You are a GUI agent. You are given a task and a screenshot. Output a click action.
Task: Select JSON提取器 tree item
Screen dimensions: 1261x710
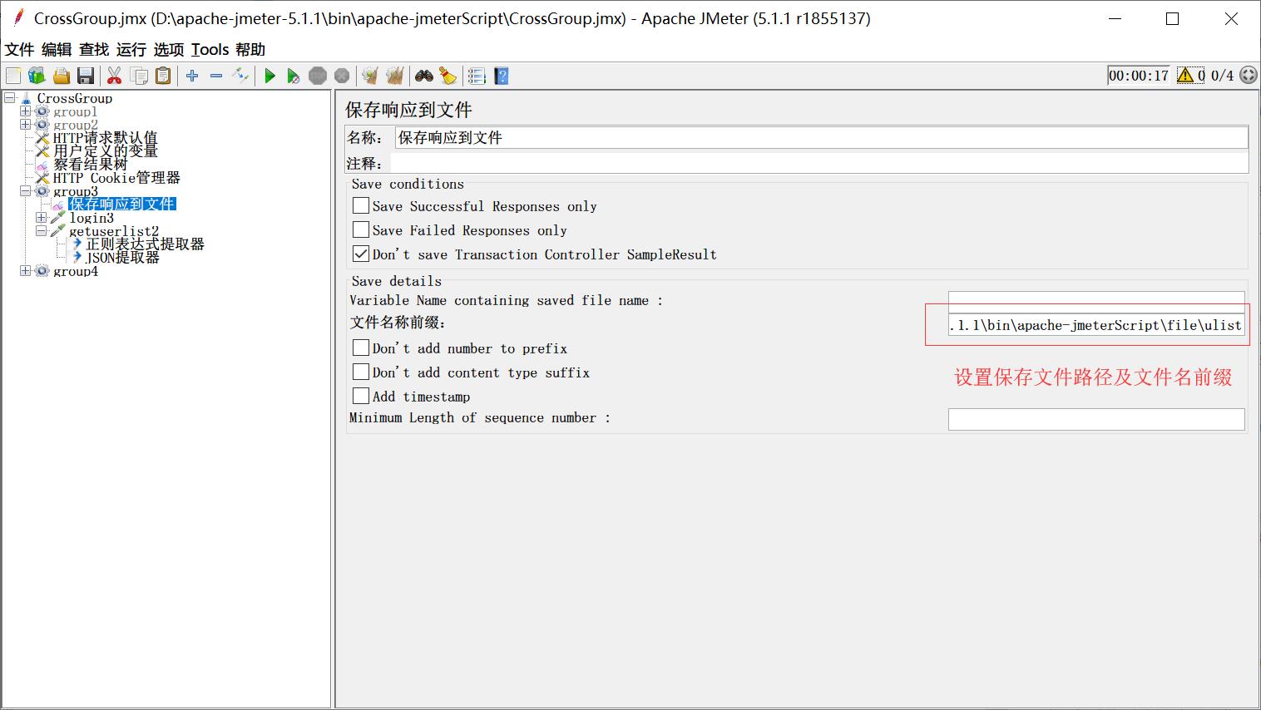pyautogui.click(x=122, y=258)
